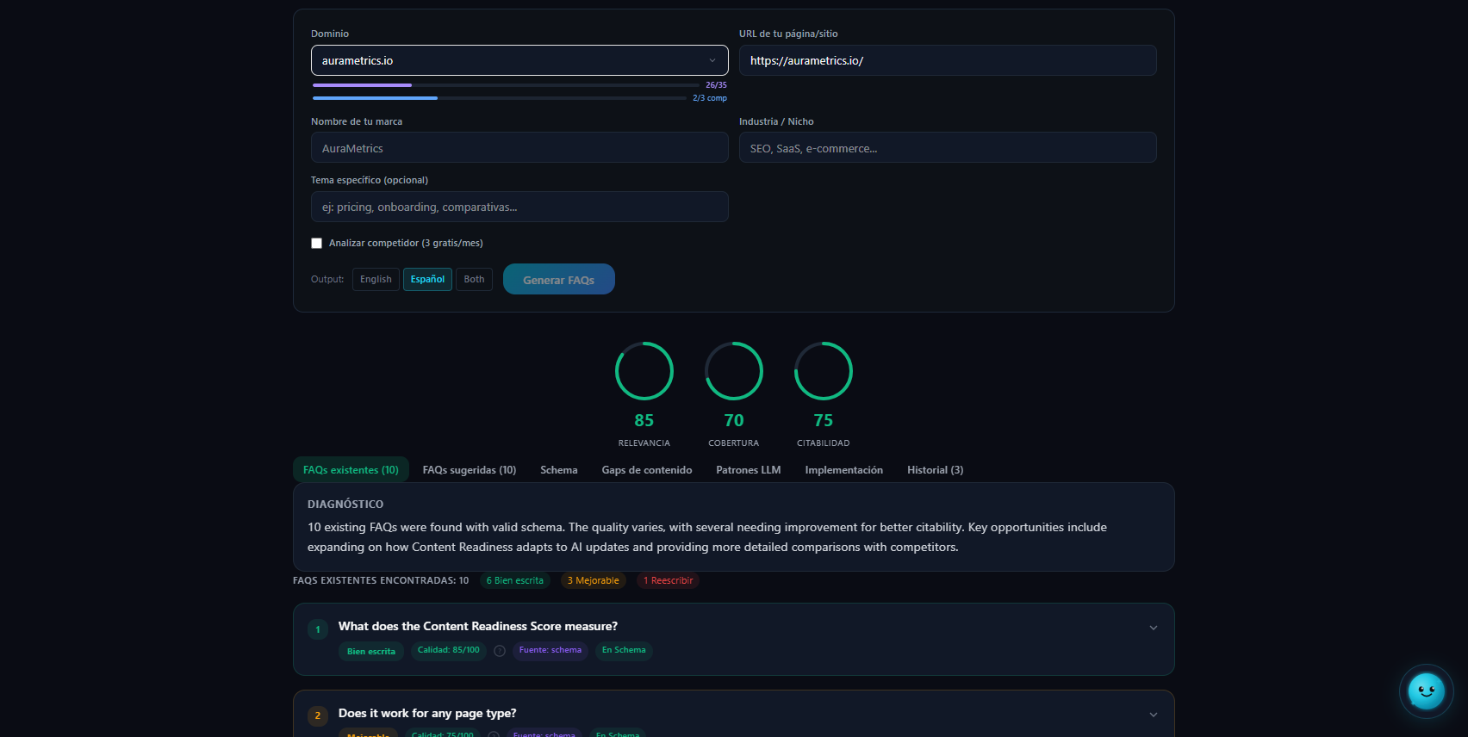Switch to FAQs existentes (10) tab

pyautogui.click(x=351, y=470)
